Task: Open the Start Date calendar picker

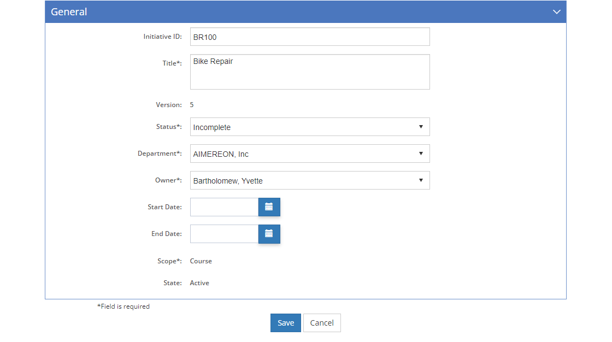Action: tap(269, 207)
